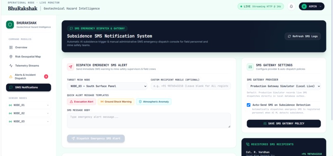This screenshot has height=156, width=333.
Task: Go to the Overview module
Action: tap(29, 47)
